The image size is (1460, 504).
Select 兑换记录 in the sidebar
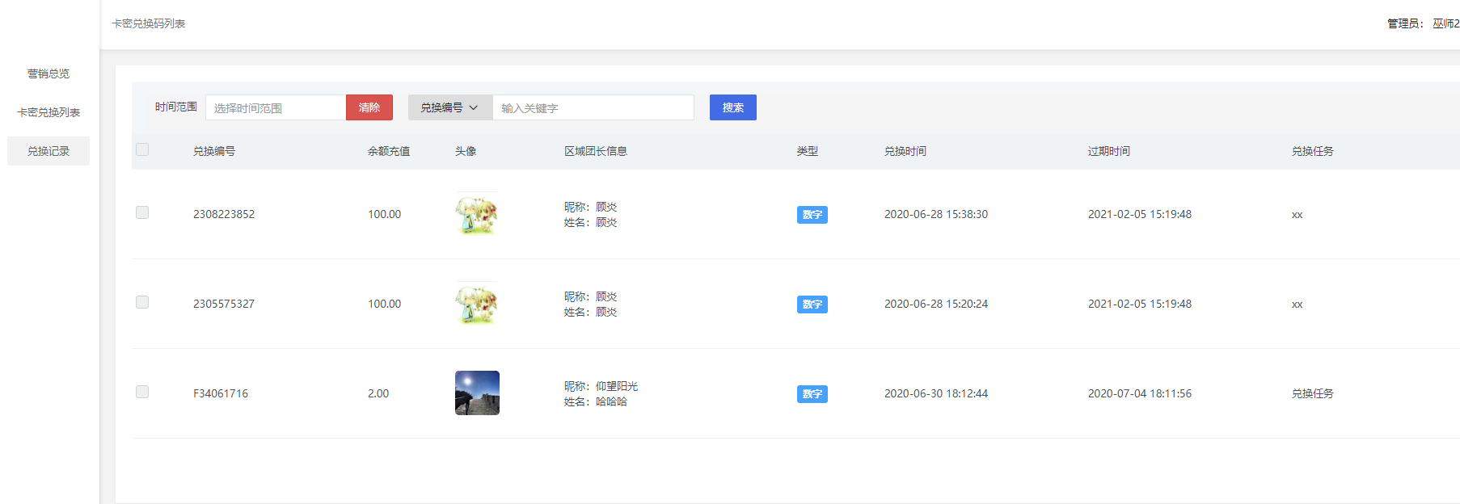coord(49,151)
